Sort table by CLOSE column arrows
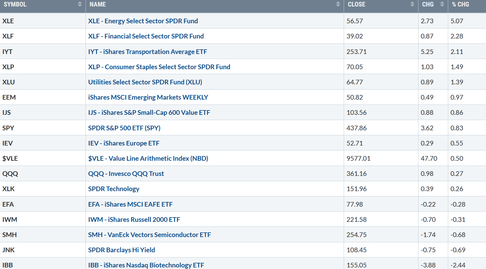Viewport: 486px width, 269px height. pos(412,4)
